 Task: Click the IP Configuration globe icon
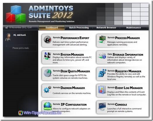[x=48, y=106]
